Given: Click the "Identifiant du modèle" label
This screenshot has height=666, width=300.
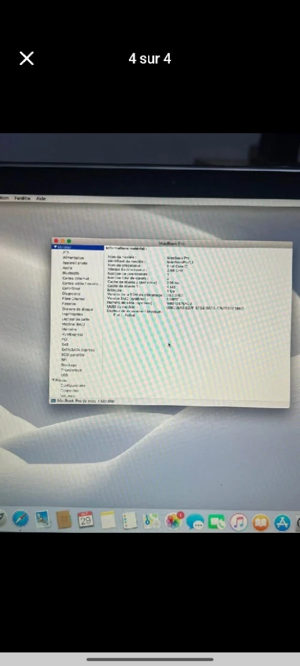Looking at the screenshot, I should [x=126, y=261].
